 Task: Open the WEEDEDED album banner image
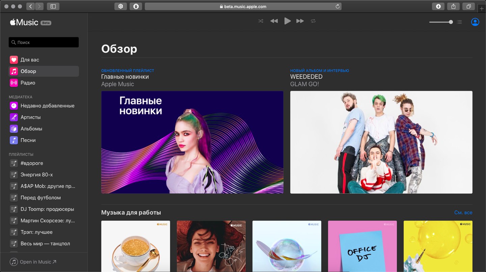coord(381,142)
